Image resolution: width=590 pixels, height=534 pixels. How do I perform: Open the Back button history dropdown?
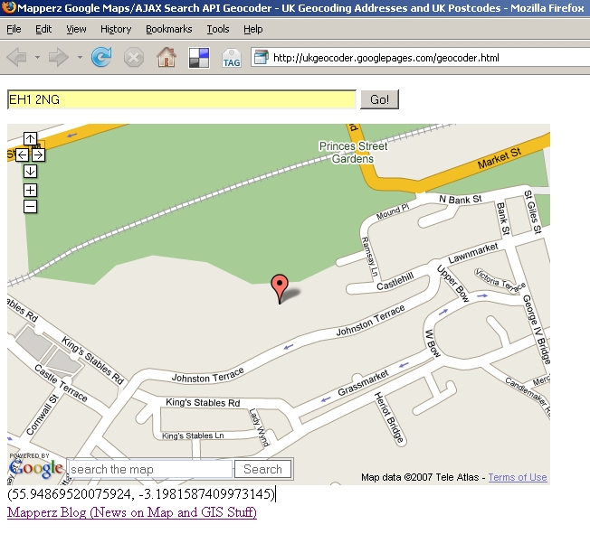click(37, 58)
